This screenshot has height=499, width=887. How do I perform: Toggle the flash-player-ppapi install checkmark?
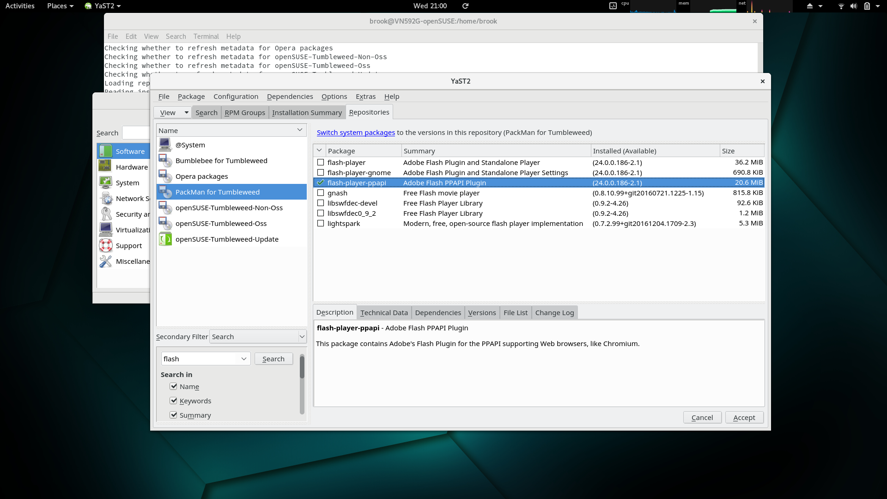point(321,183)
